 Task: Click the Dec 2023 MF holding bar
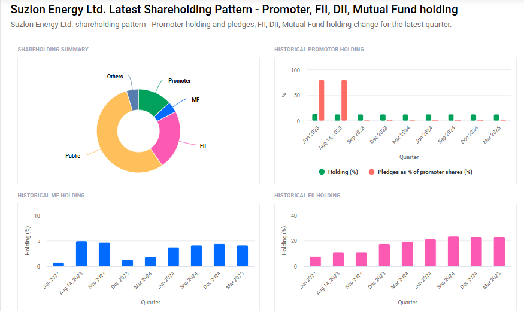(x=128, y=263)
